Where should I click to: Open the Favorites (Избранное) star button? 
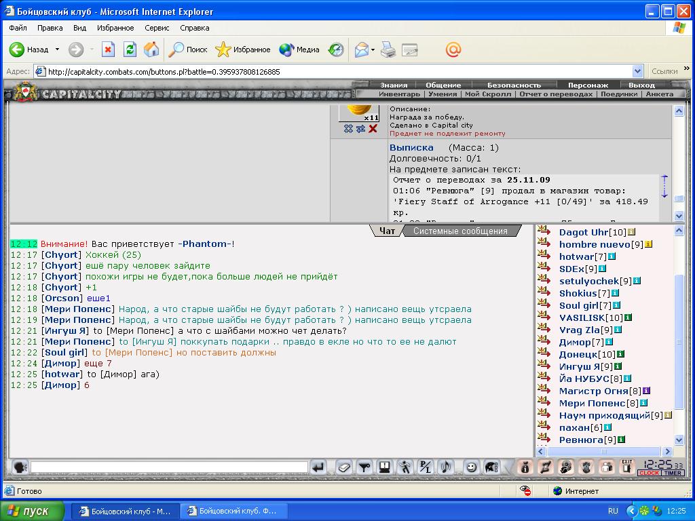(243, 50)
